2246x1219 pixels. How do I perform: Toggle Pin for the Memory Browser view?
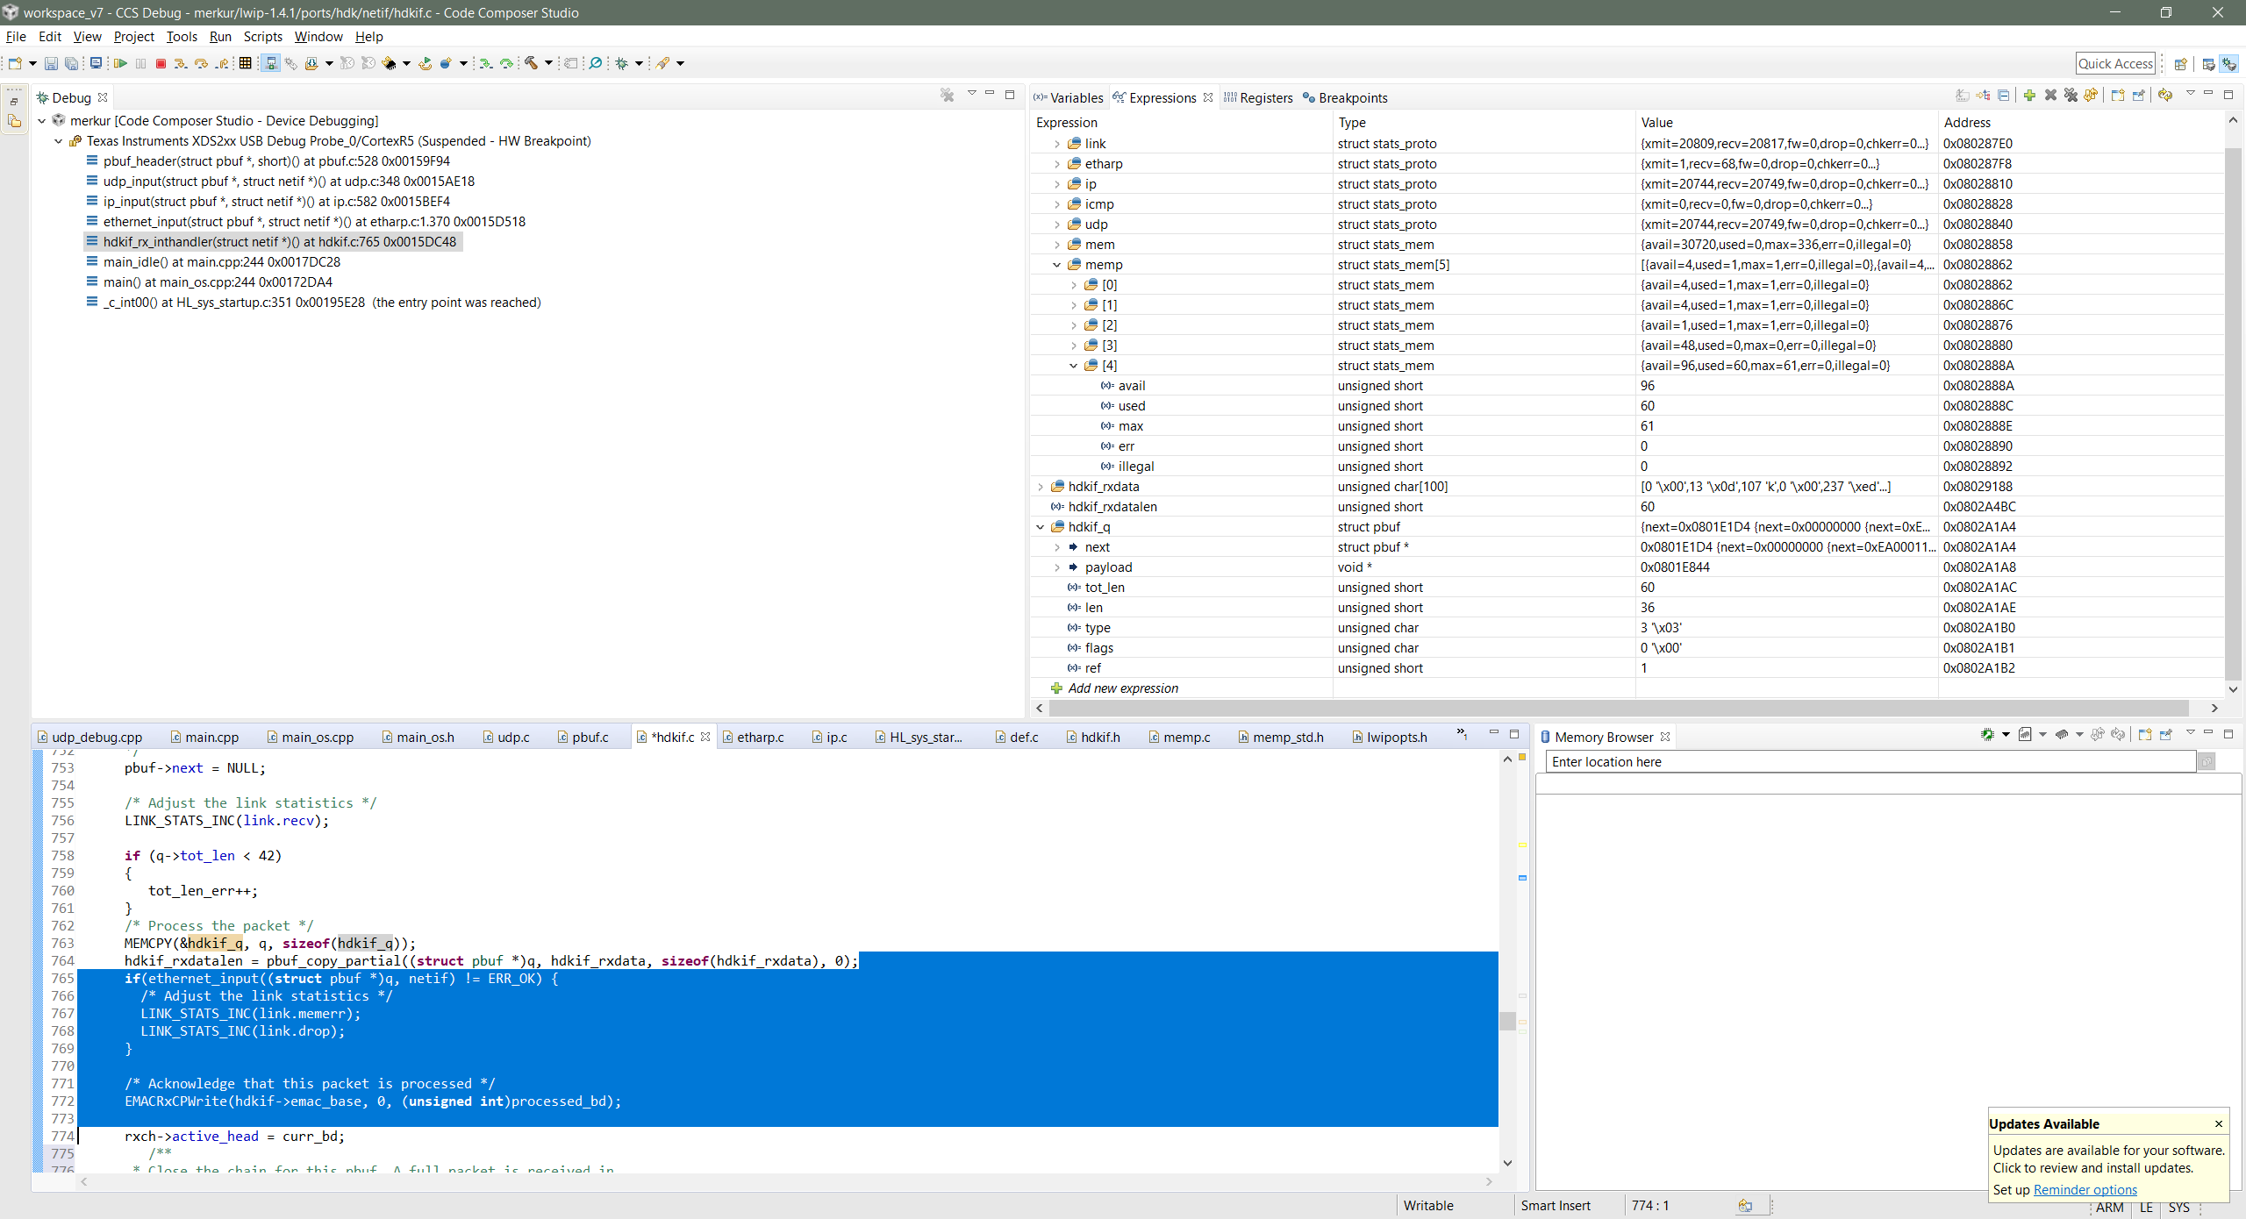pos(2165,735)
